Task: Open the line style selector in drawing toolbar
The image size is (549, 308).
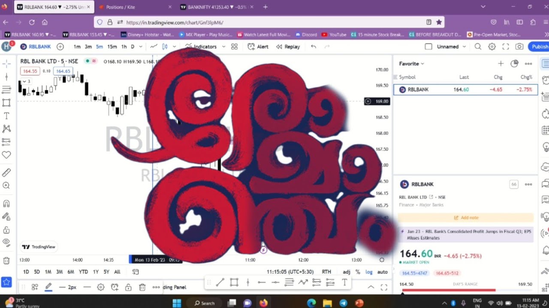Action: pos(87,287)
